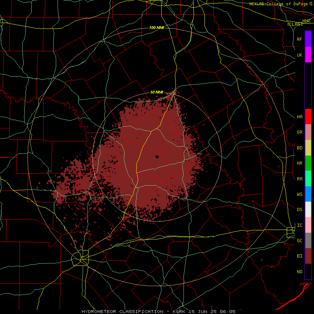This screenshot has width=314, height=314.
Task: Click the 06:05 timestamp at bottom
Action: point(228,312)
